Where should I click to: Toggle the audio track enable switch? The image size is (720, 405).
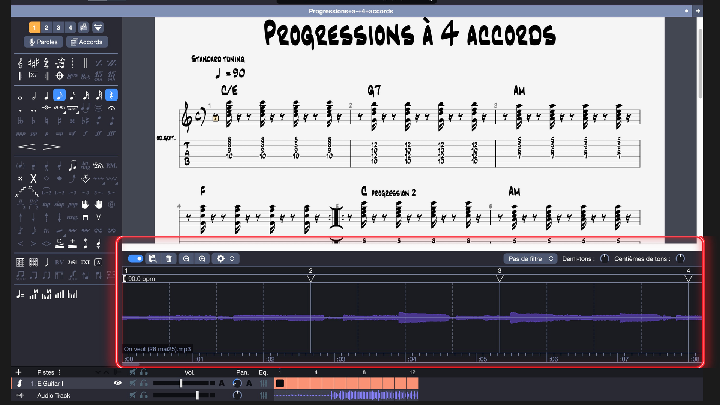(x=135, y=259)
